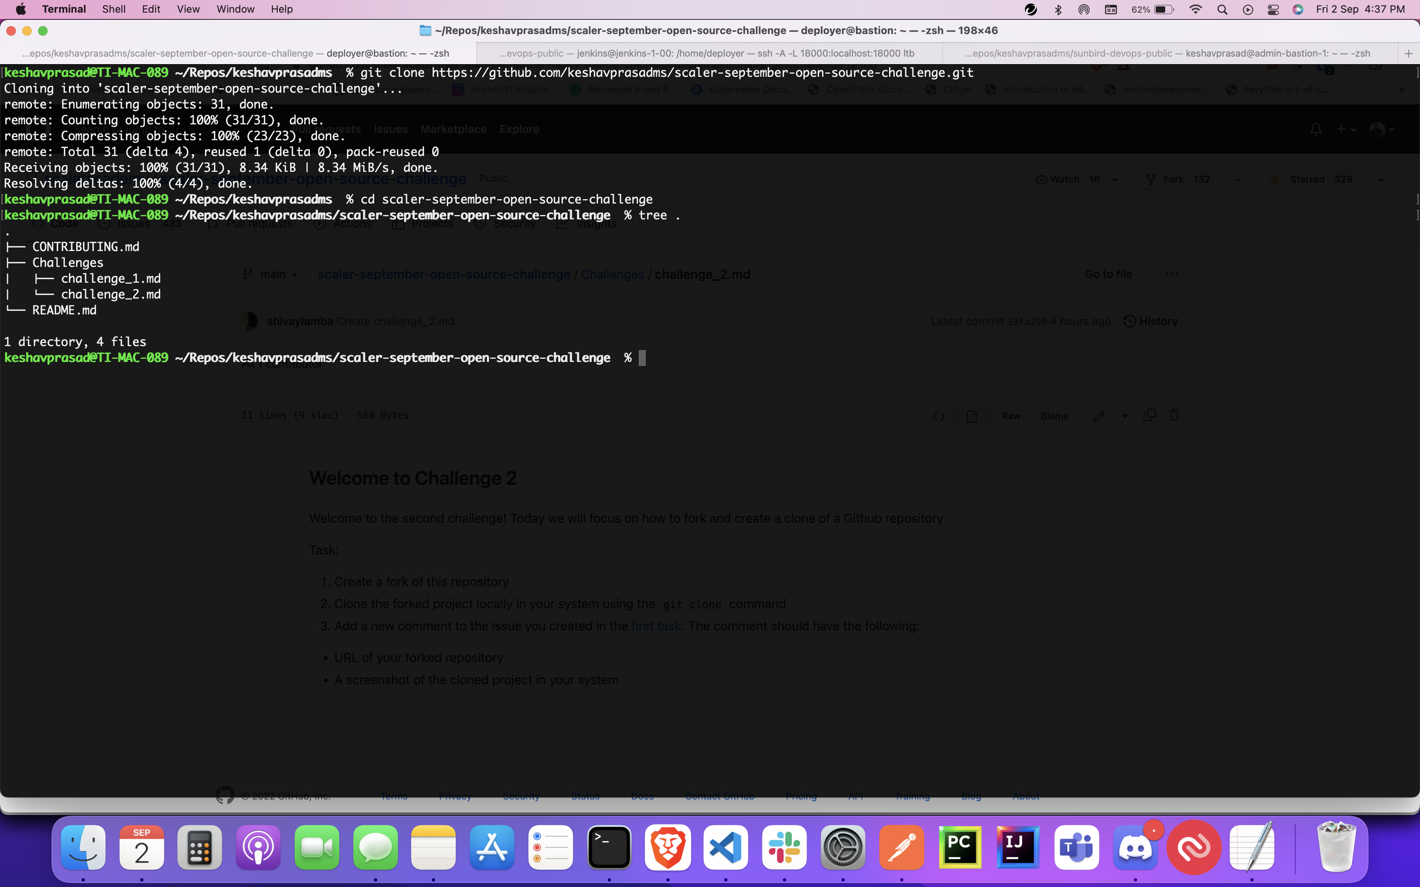1420x887 pixels.
Task: Open PyCharm from the dock
Action: tap(960, 848)
